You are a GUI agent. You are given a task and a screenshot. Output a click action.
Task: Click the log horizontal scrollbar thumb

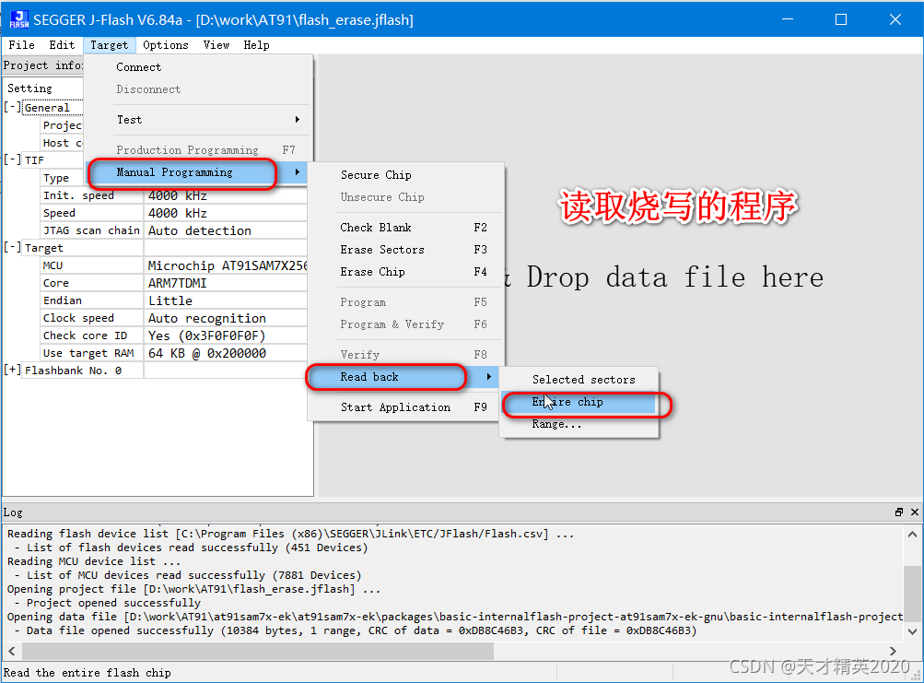click(x=258, y=651)
